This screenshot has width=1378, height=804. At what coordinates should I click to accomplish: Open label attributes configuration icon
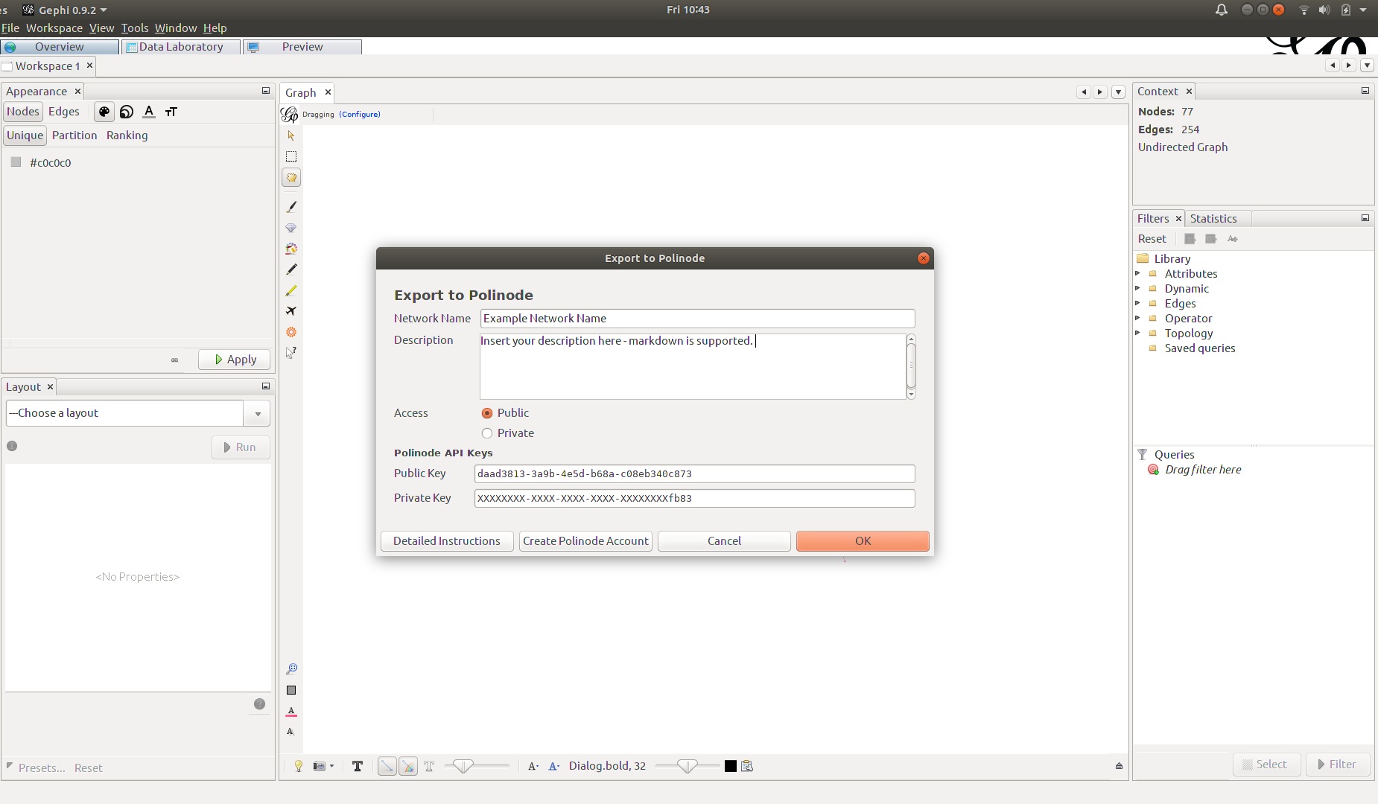click(x=747, y=766)
